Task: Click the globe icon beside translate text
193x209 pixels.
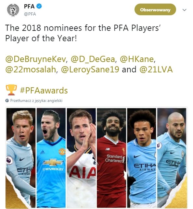Action: click(7, 101)
